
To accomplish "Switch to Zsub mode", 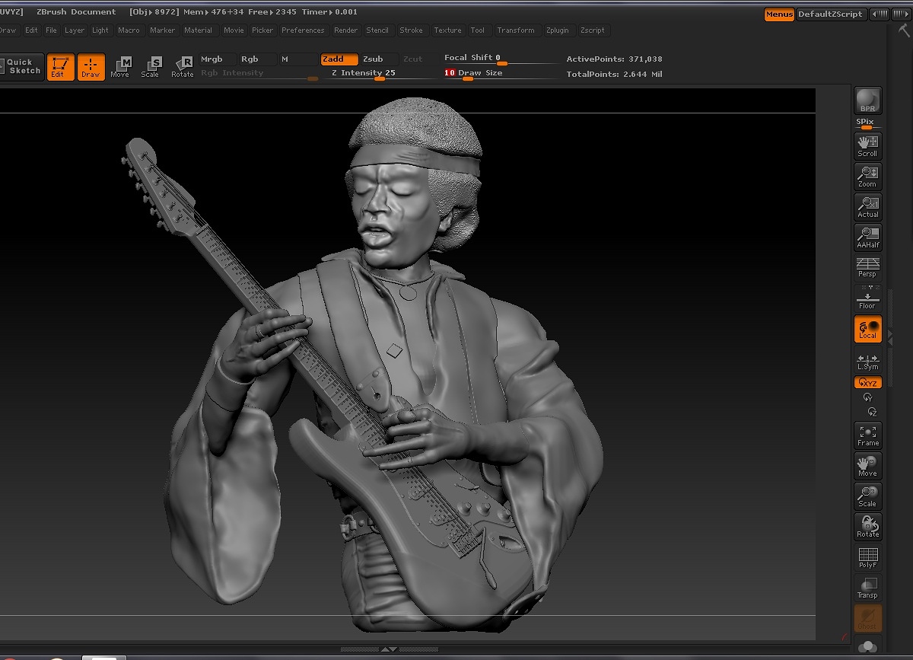I will 379,59.
